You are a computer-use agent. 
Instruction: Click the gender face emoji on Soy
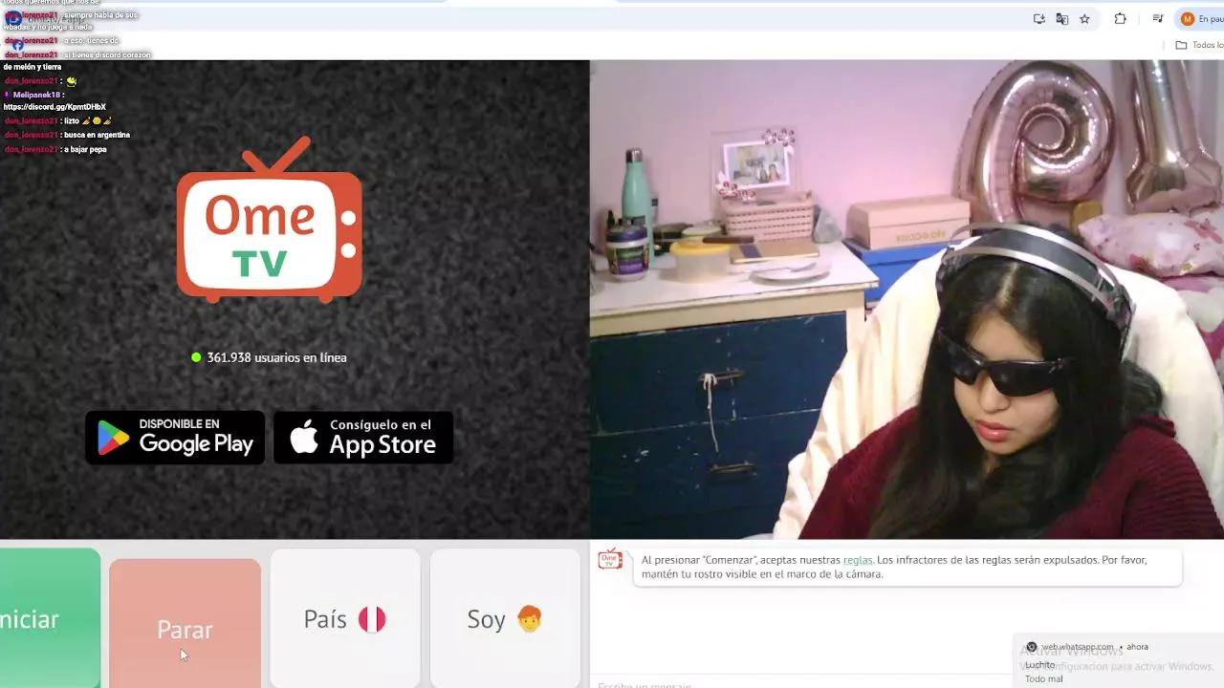pyautogui.click(x=529, y=619)
